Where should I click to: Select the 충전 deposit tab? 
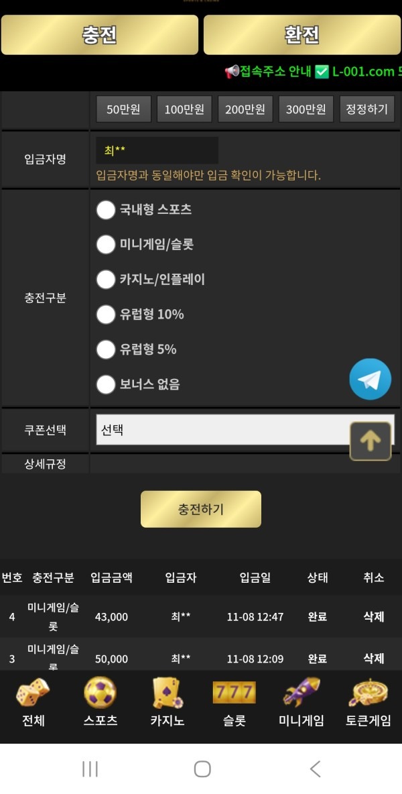tap(99, 35)
